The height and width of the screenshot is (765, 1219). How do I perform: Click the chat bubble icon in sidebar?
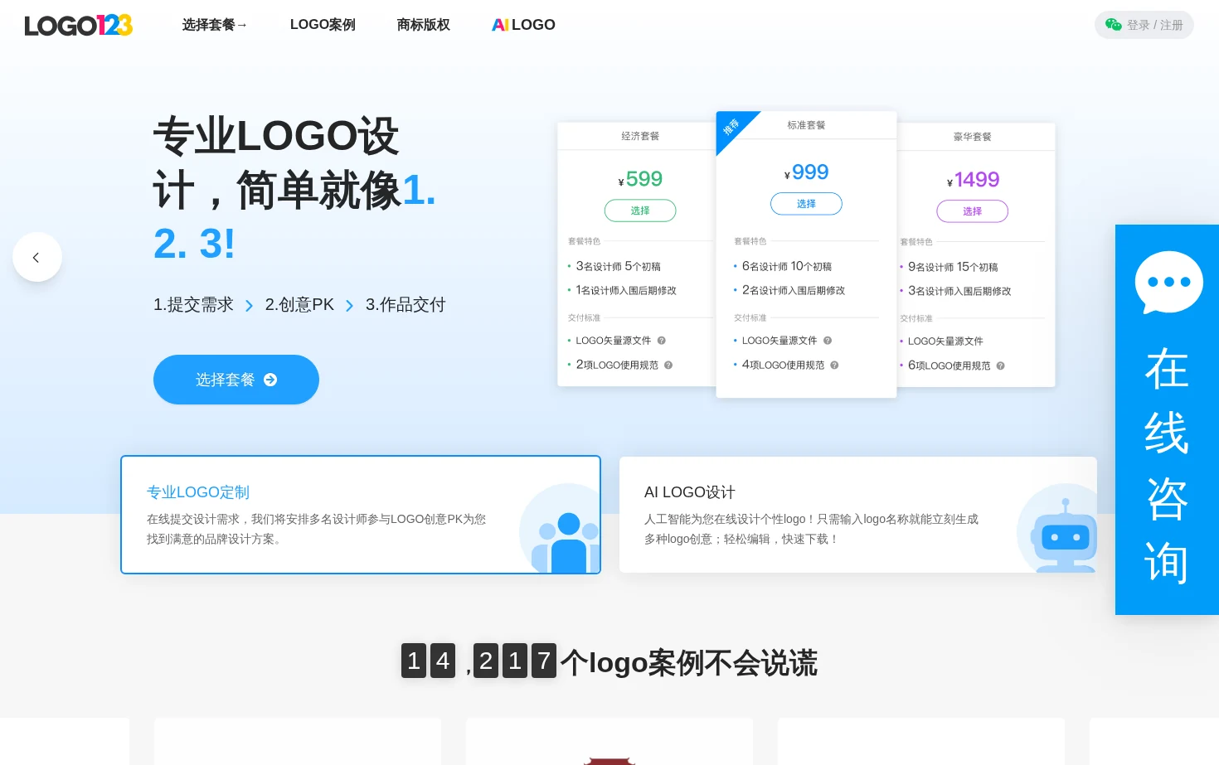[x=1168, y=283]
